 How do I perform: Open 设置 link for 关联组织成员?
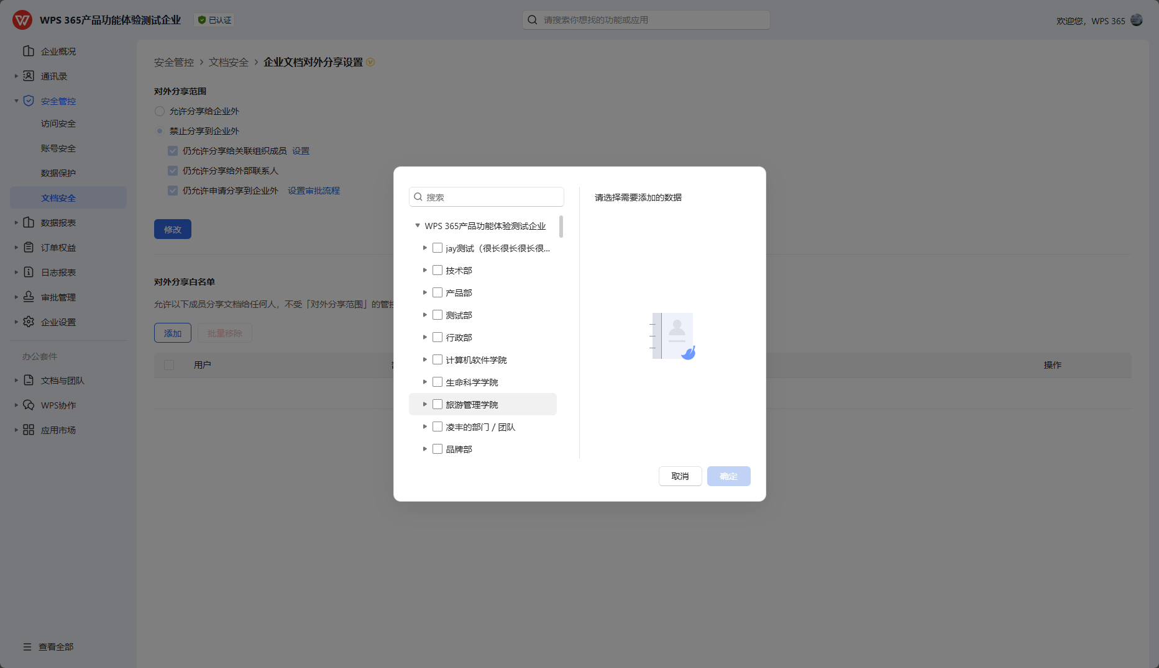301,151
